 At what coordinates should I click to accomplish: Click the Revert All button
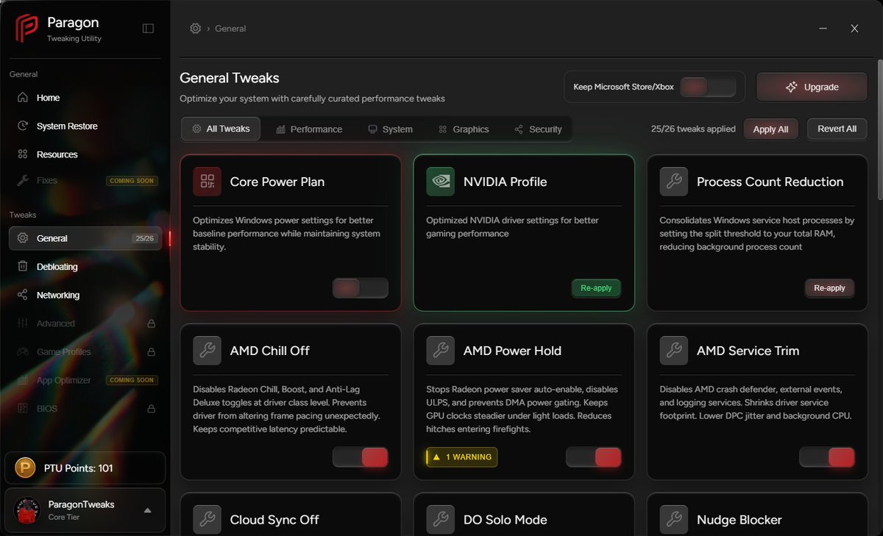pyautogui.click(x=837, y=129)
